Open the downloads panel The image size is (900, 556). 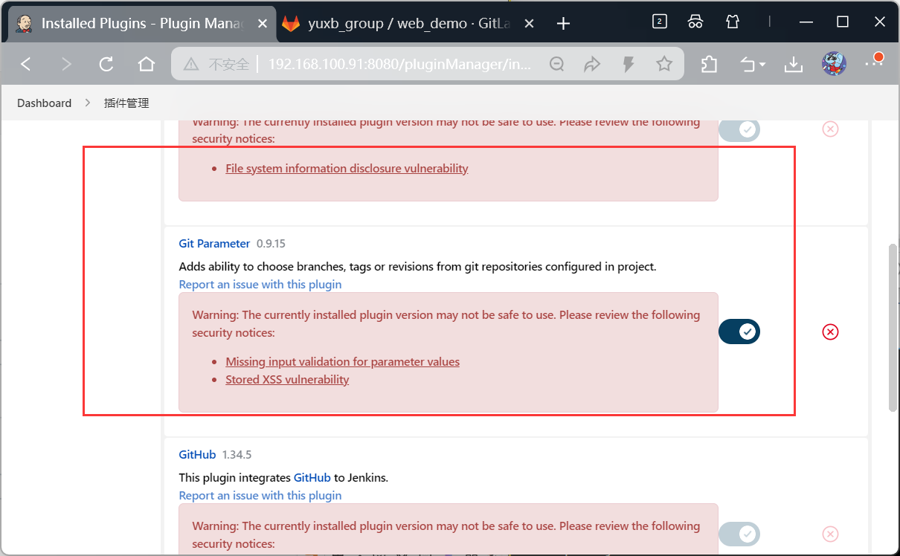[x=794, y=65]
